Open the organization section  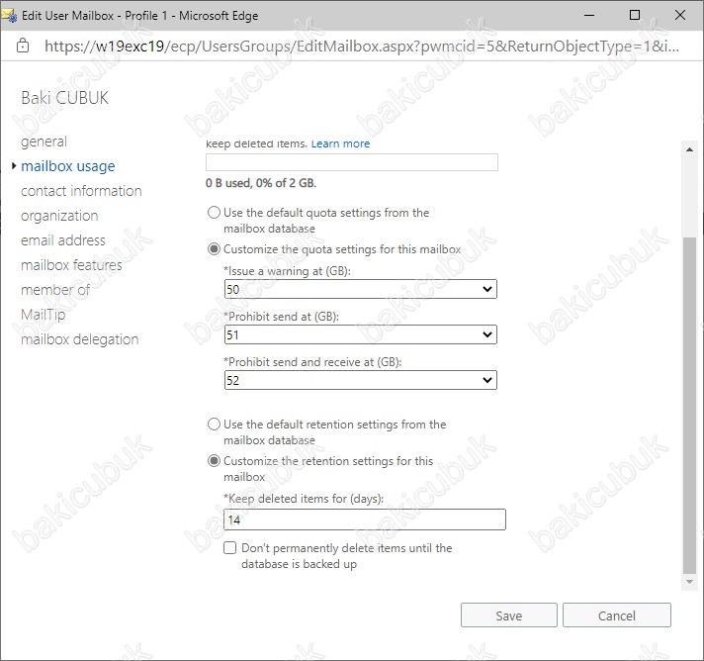coord(59,216)
